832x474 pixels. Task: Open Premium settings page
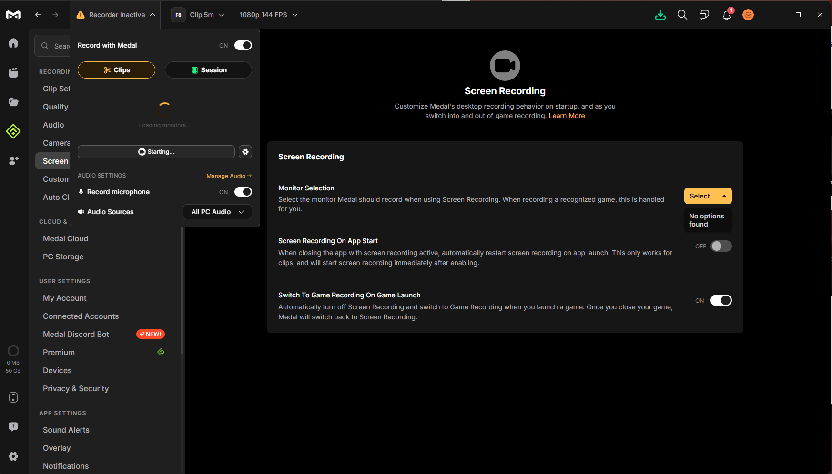pyautogui.click(x=59, y=352)
